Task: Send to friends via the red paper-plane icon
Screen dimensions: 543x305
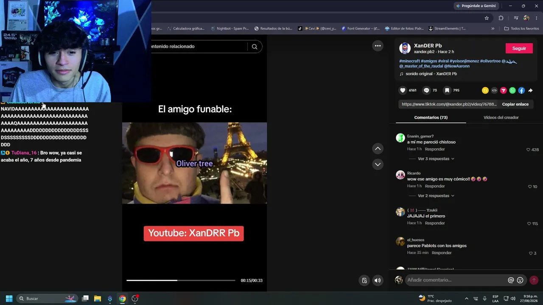Action: (504, 90)
